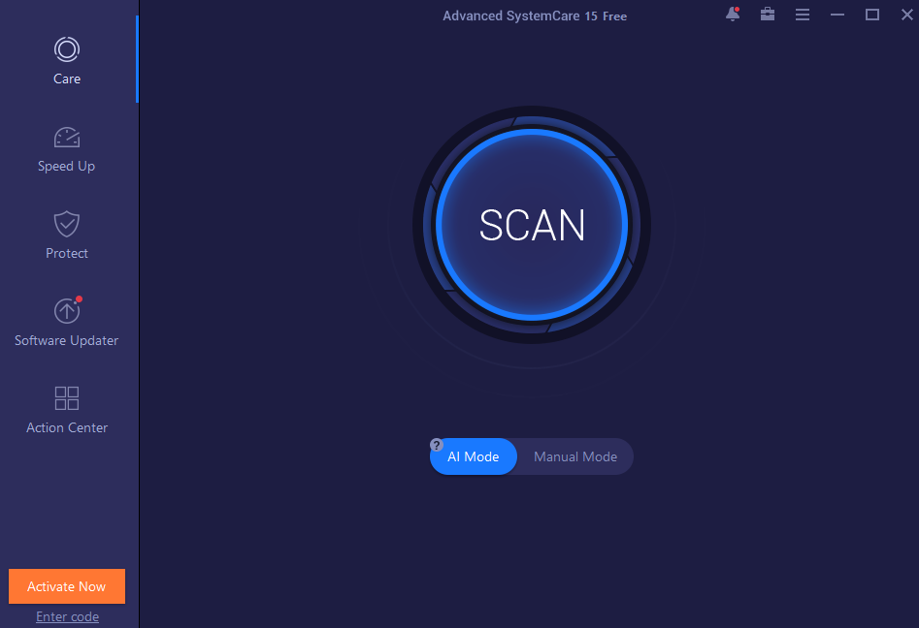Image resolution: width=919 pixels, height=628 pixels.
Task: Maximize the Advanced SystemCare window
Action: point(872,15)
